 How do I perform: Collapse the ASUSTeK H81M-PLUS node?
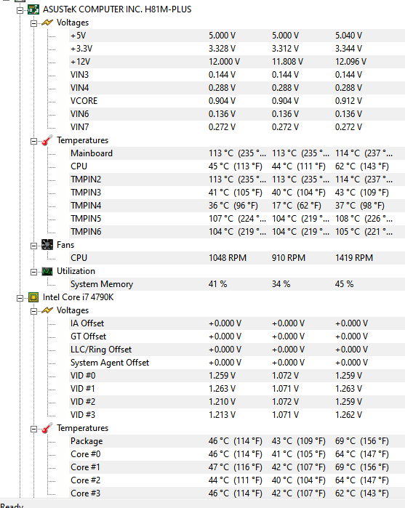point(20,10)
